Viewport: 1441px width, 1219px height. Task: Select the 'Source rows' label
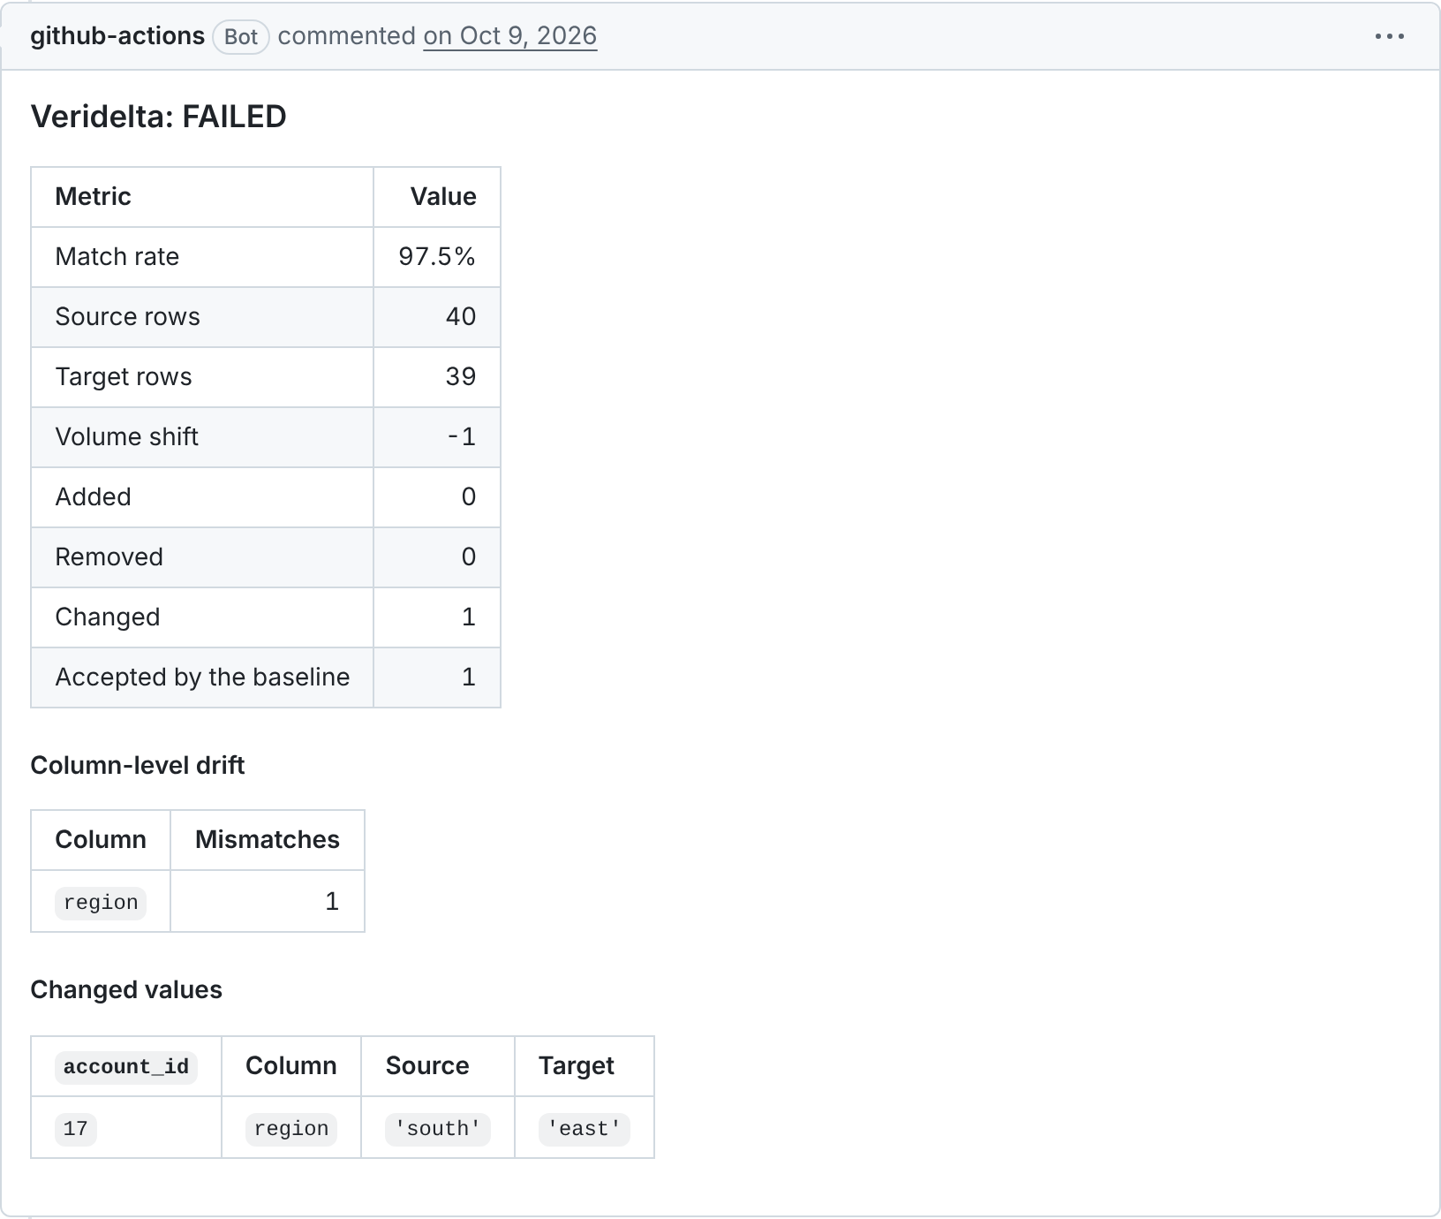pyautogui.click(x=128, y=316)
